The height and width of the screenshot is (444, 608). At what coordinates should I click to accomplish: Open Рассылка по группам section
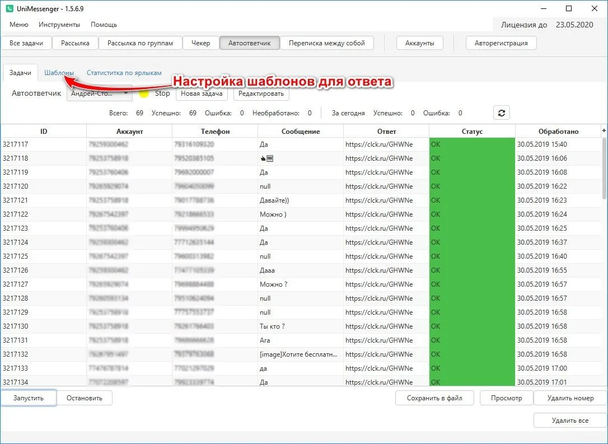coord(141,43)
